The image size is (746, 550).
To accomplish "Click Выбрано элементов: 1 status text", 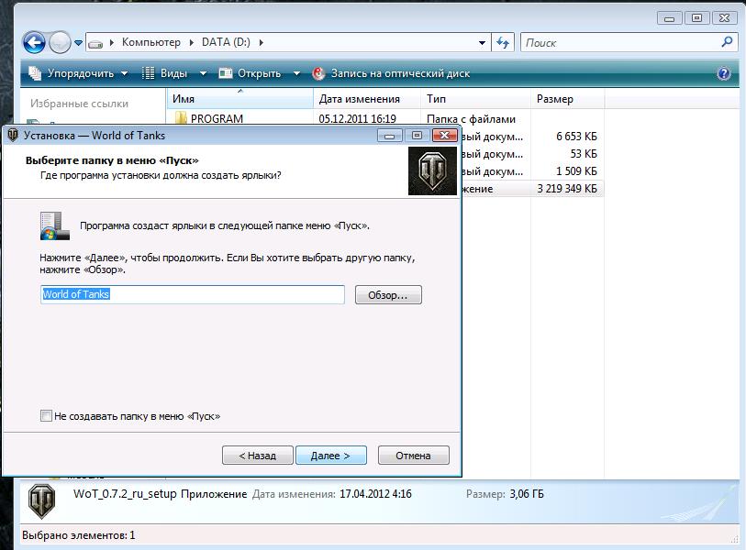I will [79, 535].
